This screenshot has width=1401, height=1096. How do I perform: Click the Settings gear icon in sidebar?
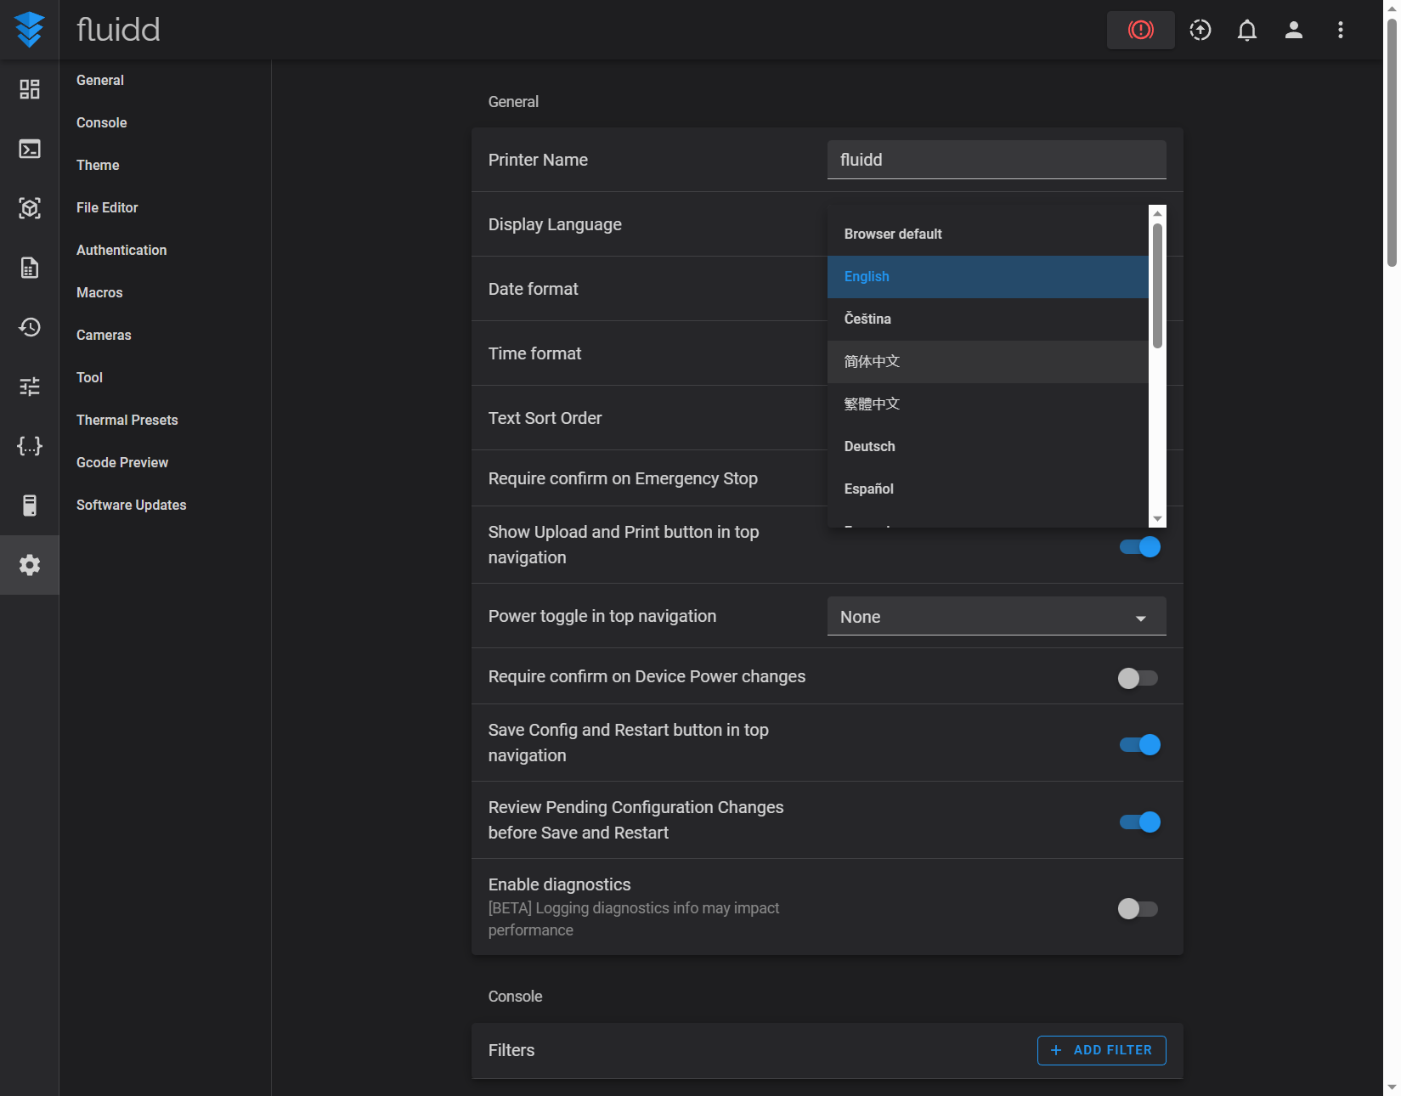pos(30,565)
